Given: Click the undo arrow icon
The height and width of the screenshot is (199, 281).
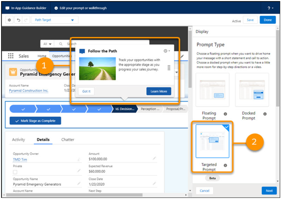Looking at the screenshot, I should pos(18,20).
